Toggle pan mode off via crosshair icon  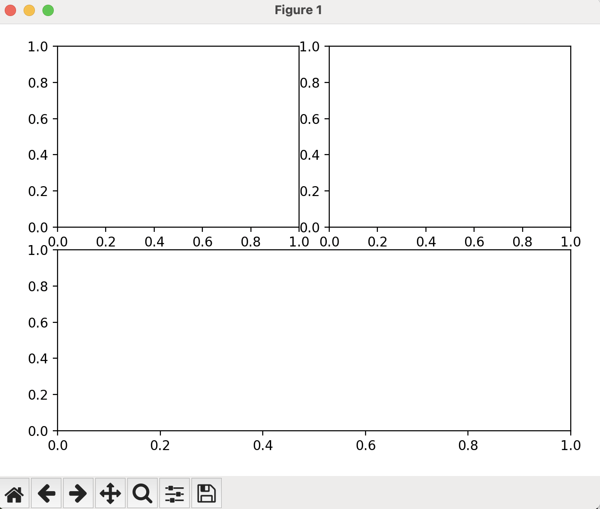tap(110, 493)
